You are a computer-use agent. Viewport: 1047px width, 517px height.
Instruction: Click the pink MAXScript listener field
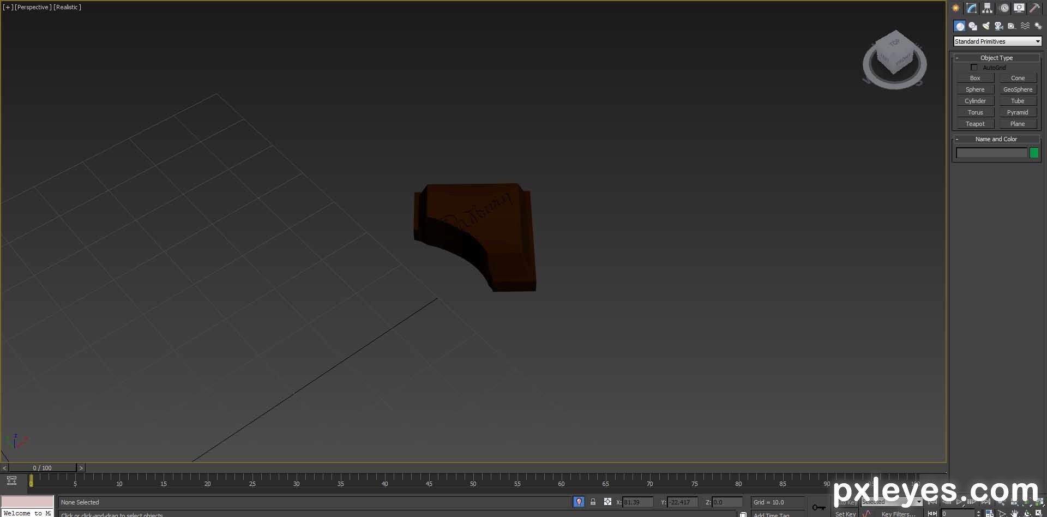point(27,502)
